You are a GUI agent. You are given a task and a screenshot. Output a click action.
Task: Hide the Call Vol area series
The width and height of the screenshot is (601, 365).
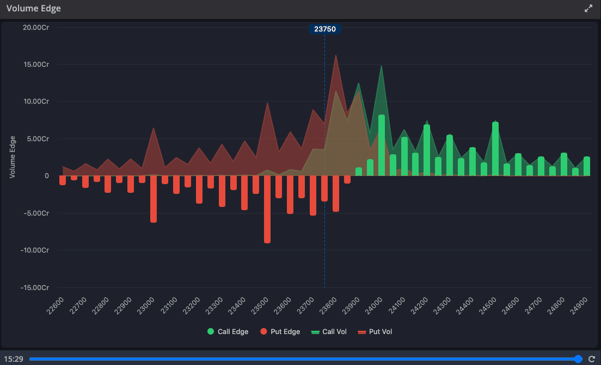tap(328, 331)
